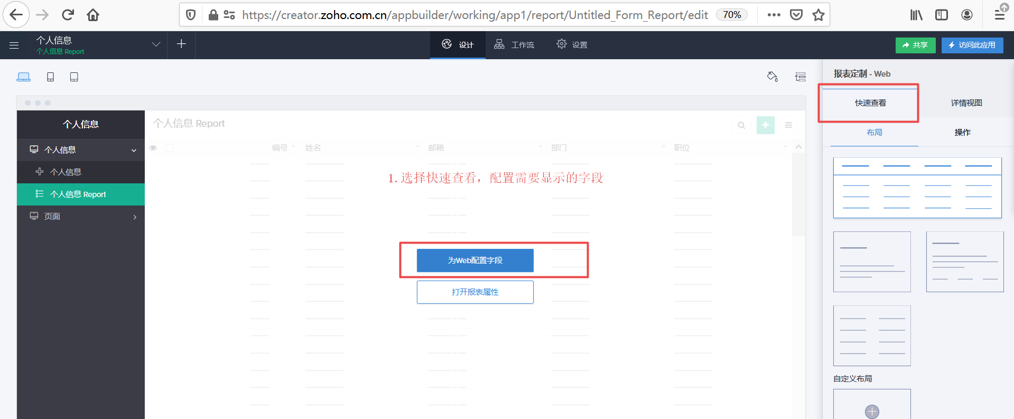Viewport: 1014px width, 419px height.
Task: Check the select-all checkbox in table header
Action: (x=170, y=148)
